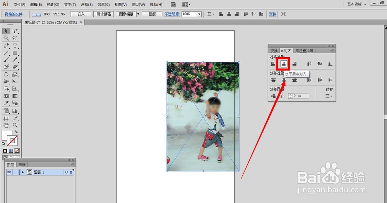Click horizontal align center icon in Align panel
This screenshot has height=203, width=387.
tap(284, 64)
